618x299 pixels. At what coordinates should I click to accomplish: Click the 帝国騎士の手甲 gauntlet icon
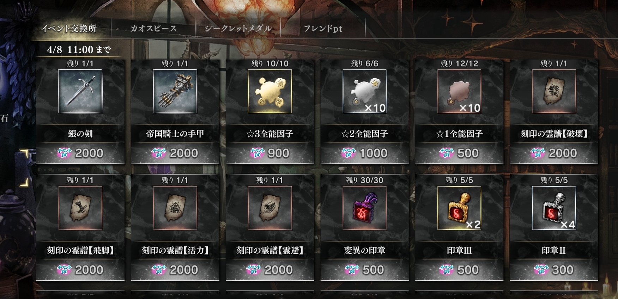[x=175, y=91]
